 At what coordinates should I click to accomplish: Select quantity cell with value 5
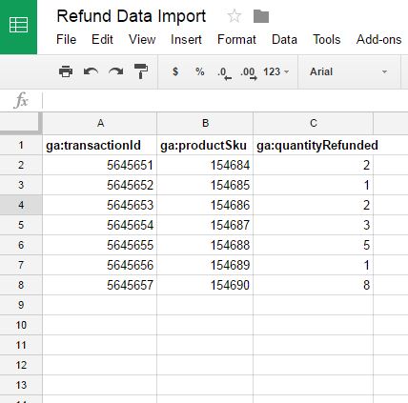[x=314, y=245]
